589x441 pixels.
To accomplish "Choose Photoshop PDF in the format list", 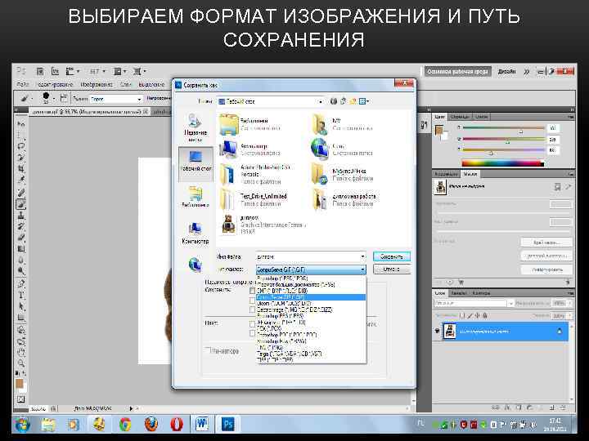I will (287, 335).
